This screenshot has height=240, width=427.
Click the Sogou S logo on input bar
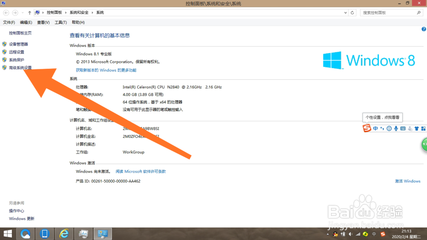point(367,128)
